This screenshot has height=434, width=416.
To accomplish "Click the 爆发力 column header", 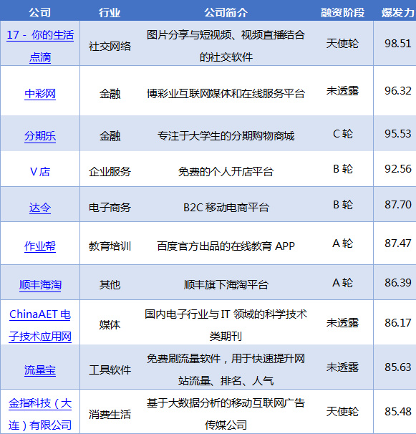I will point(397,12).
